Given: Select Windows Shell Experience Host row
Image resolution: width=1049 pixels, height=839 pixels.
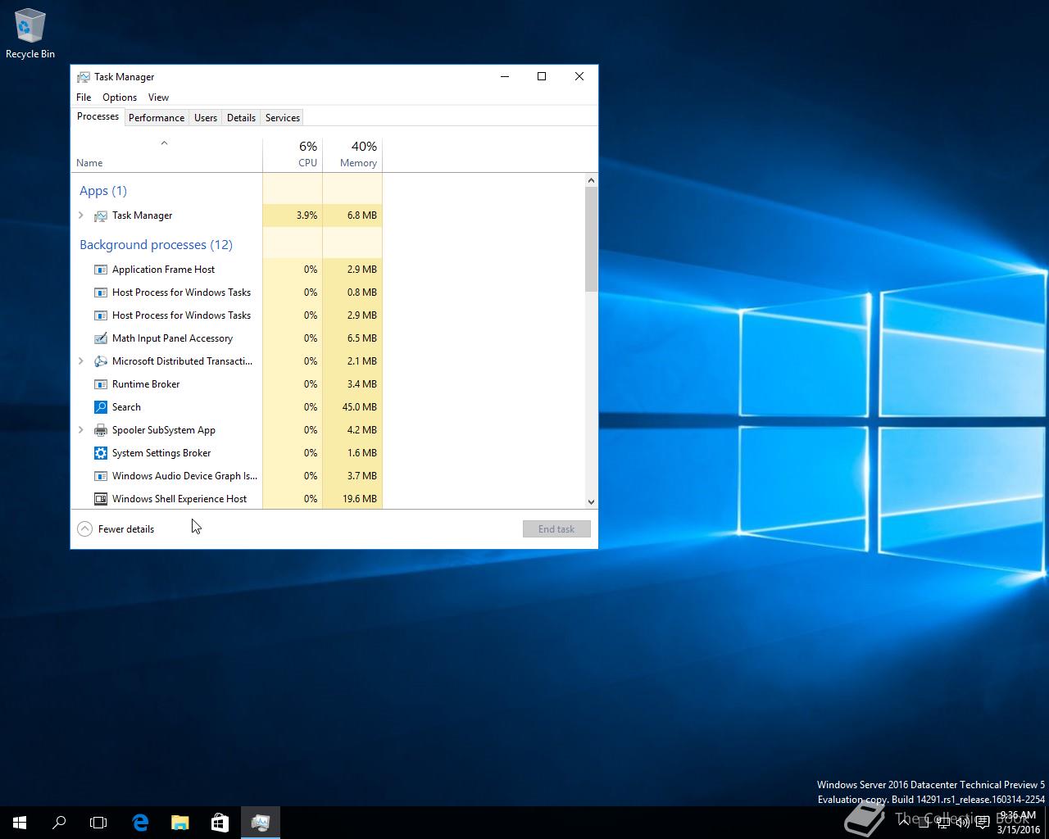Looking at the screenshot, I should (227, 499).
